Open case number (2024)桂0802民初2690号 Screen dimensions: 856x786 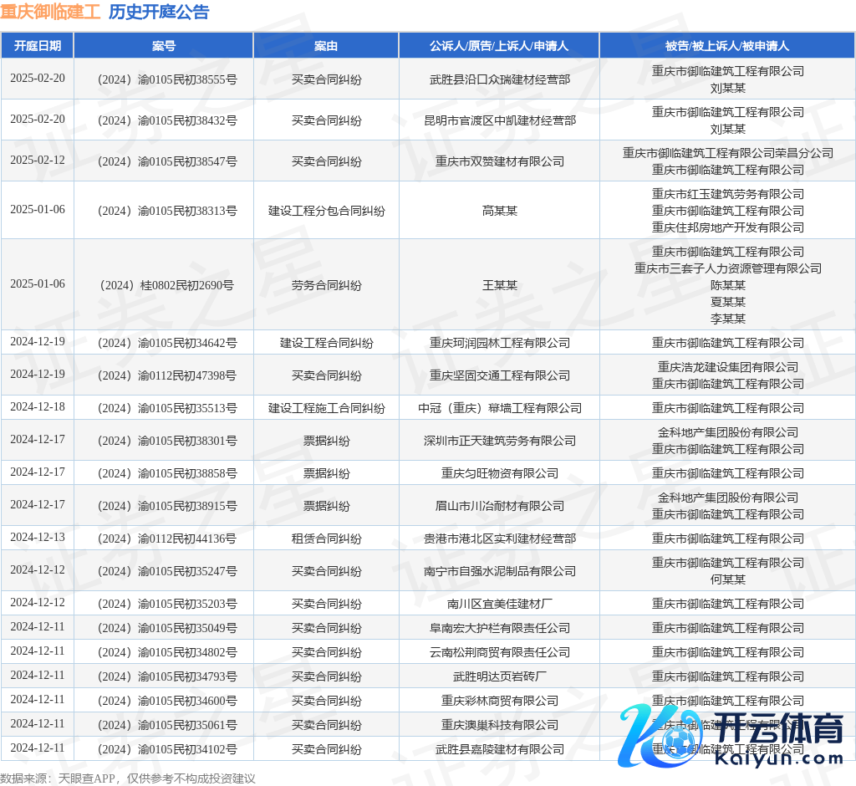(x=164, y=285)
